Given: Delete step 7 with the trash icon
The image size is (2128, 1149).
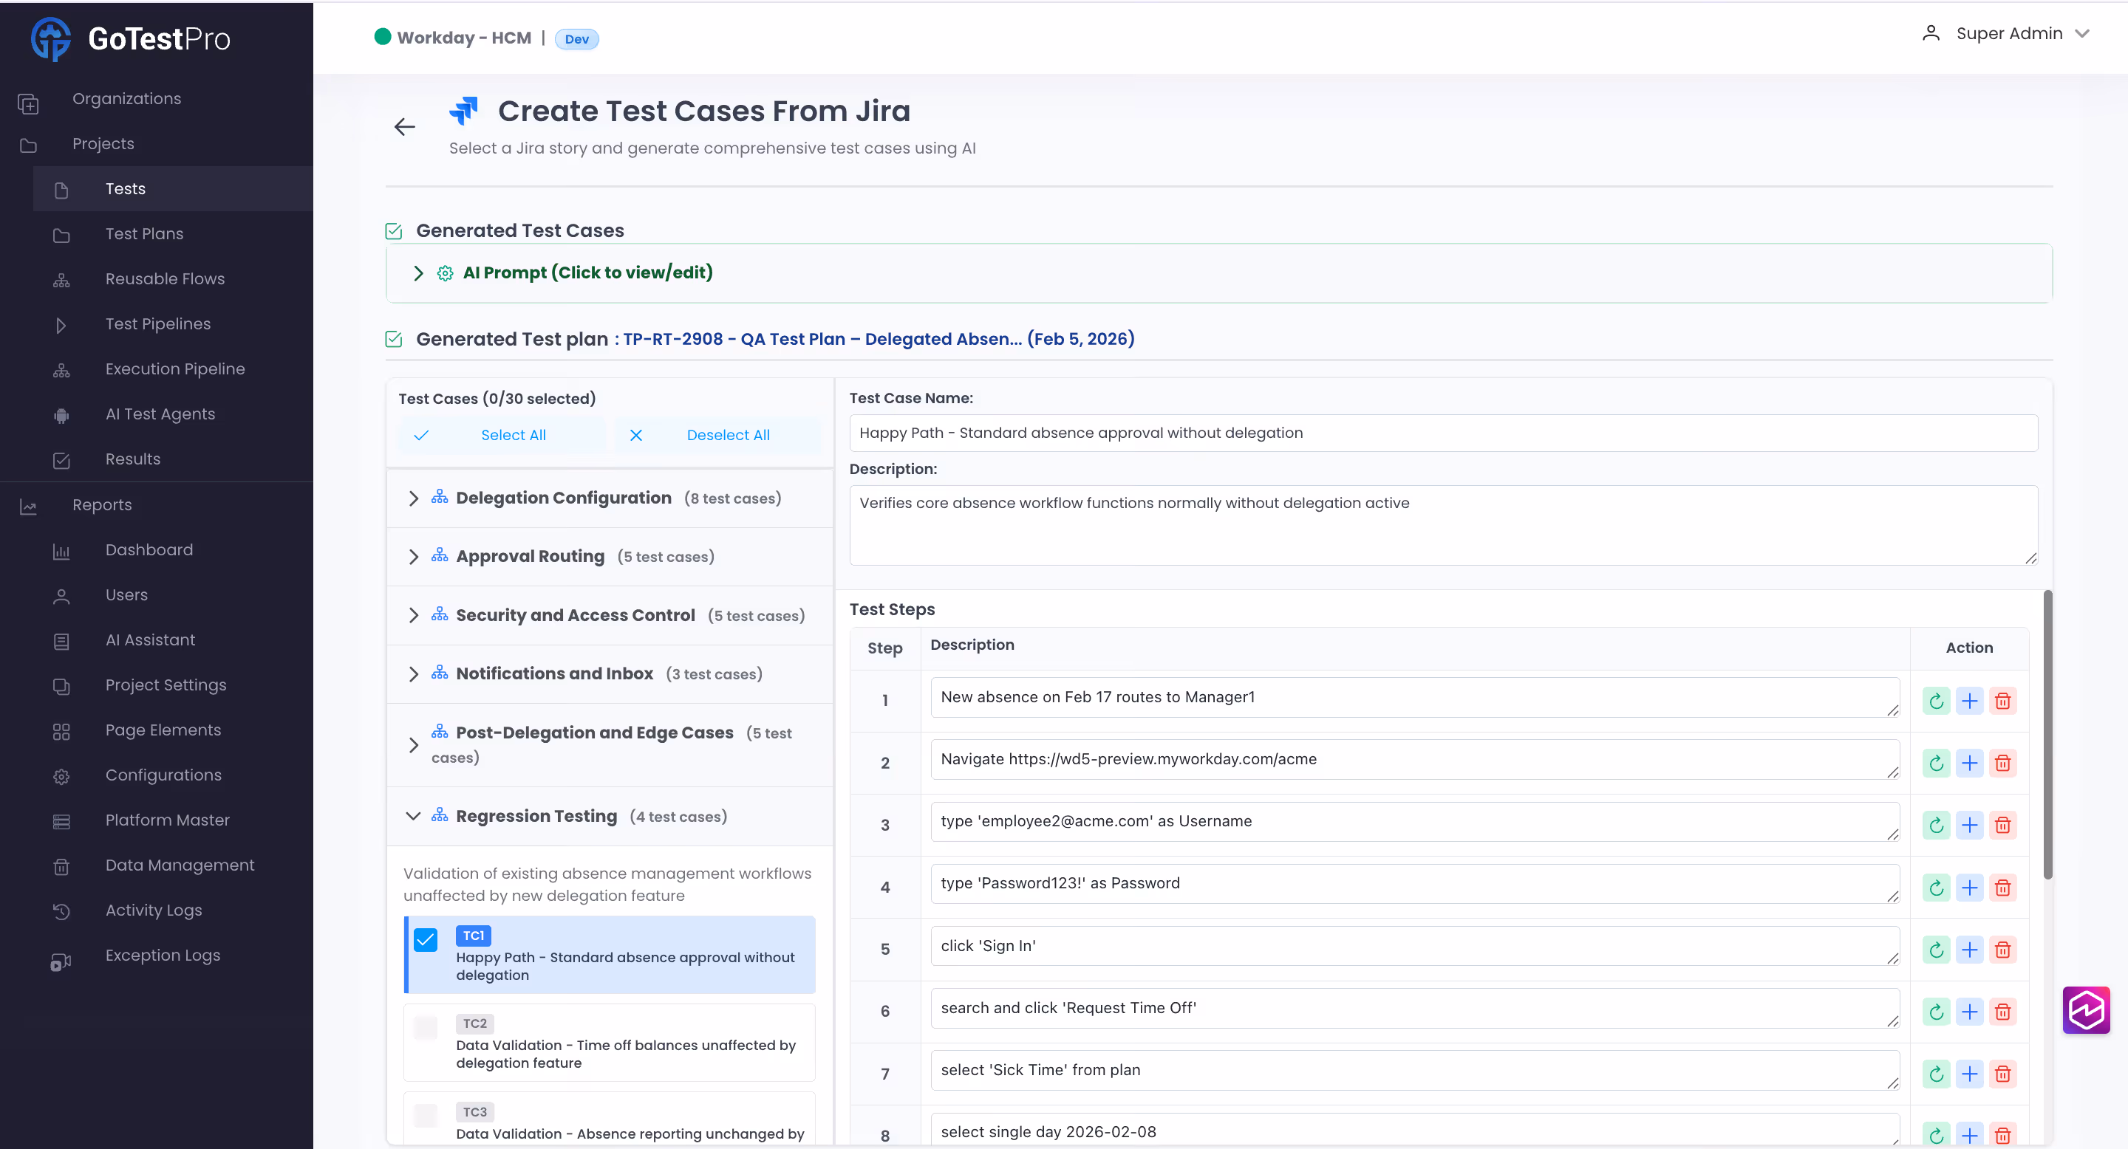Looking at the screenshot, I should (2002, 1073).
